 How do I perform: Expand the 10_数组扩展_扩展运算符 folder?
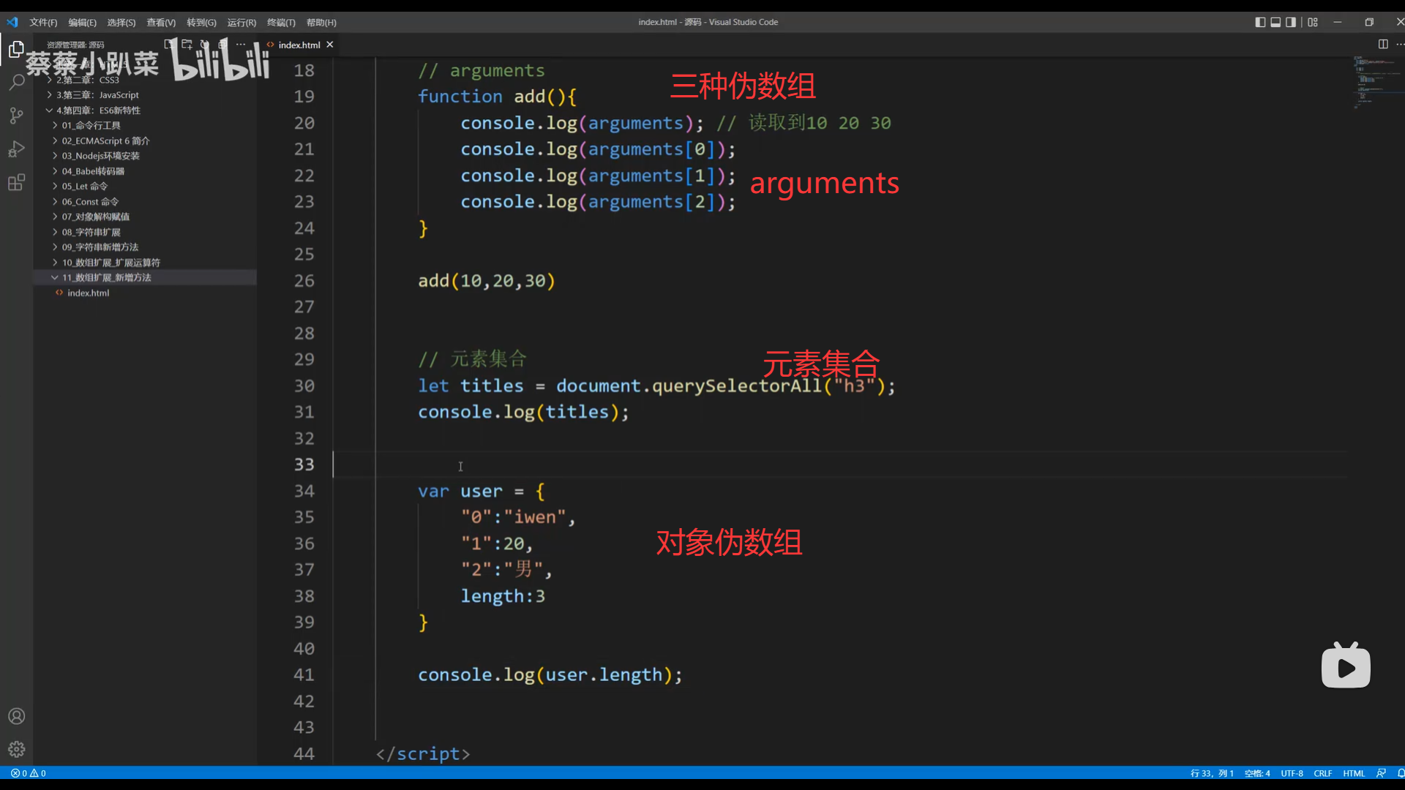coord(110,263)
